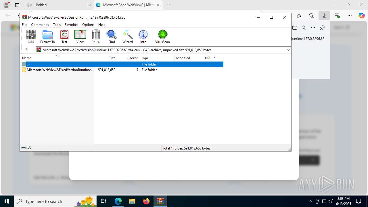The width and height of the screenshot is (368, 207).
Task: Open the Options menu
Action: coord(88,25)
